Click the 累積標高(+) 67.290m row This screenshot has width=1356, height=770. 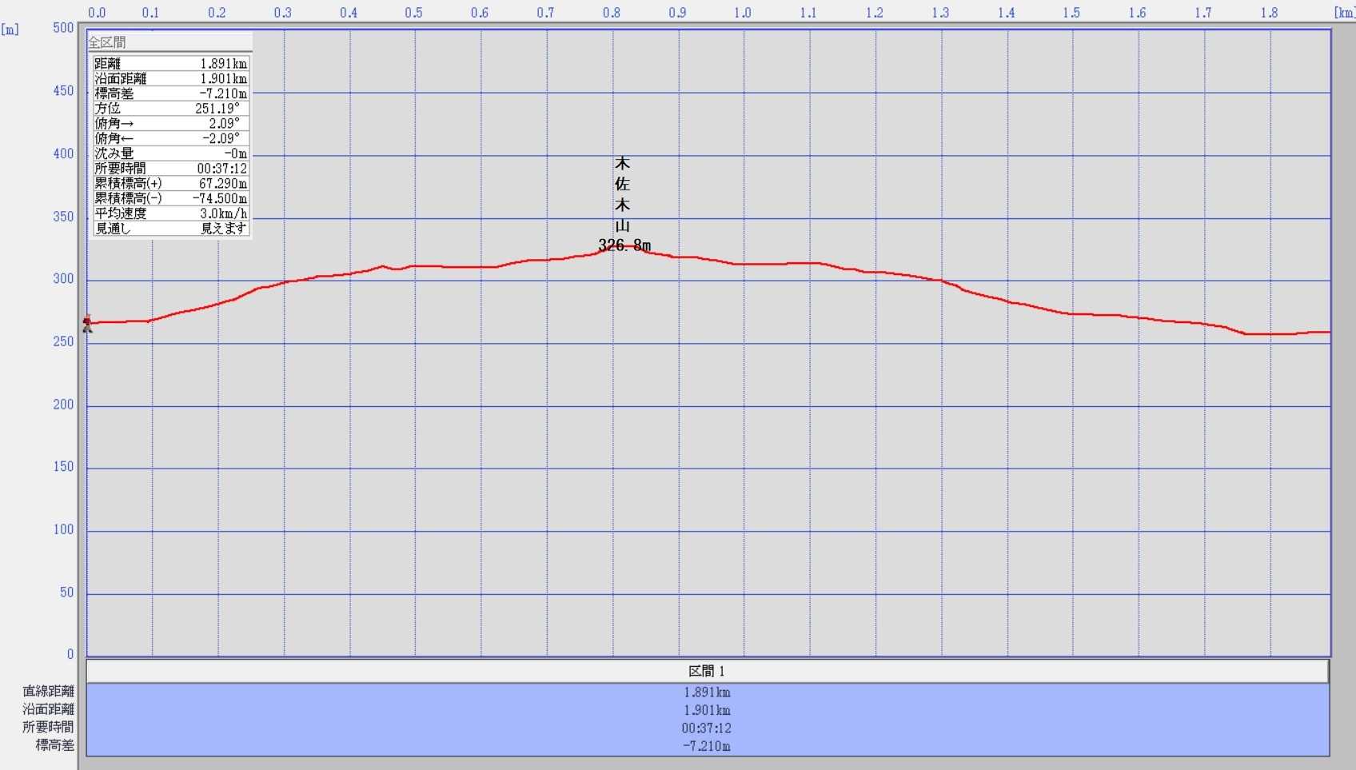click(x=170, y=183)
